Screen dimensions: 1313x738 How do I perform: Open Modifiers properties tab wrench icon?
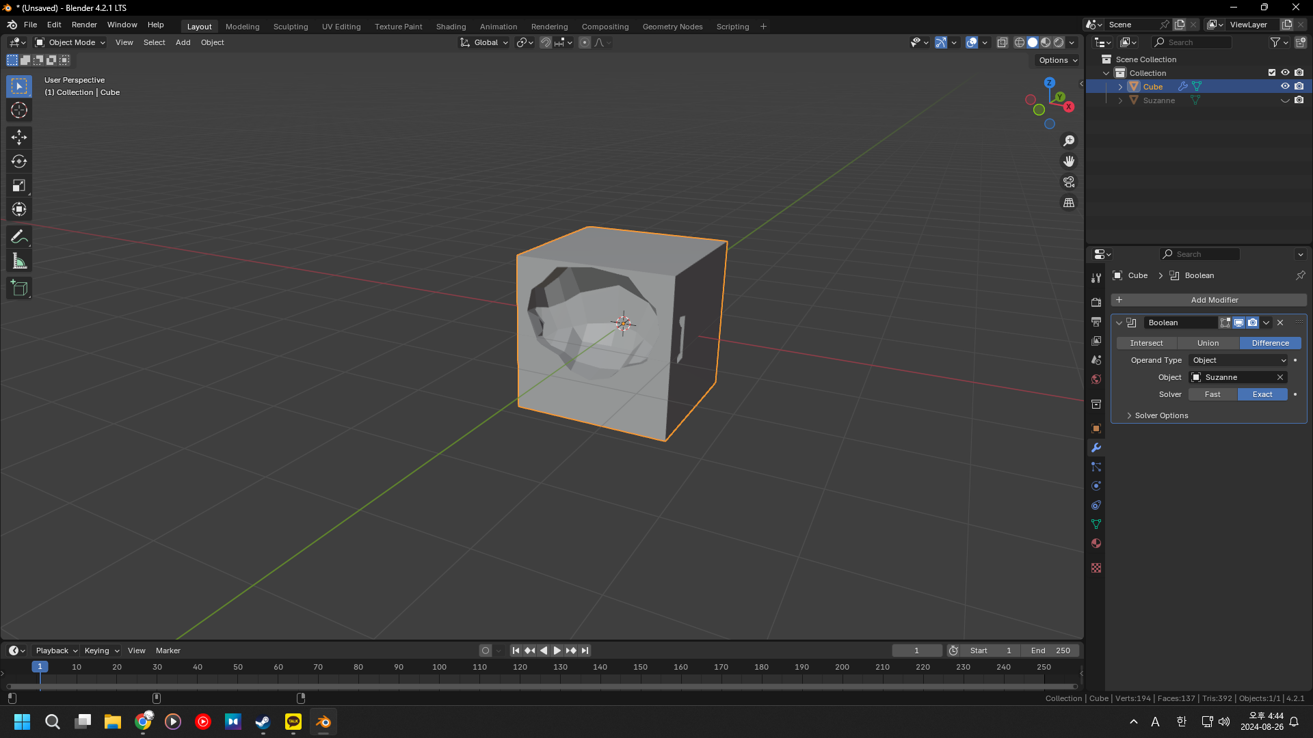click(x=1096, y=448)
